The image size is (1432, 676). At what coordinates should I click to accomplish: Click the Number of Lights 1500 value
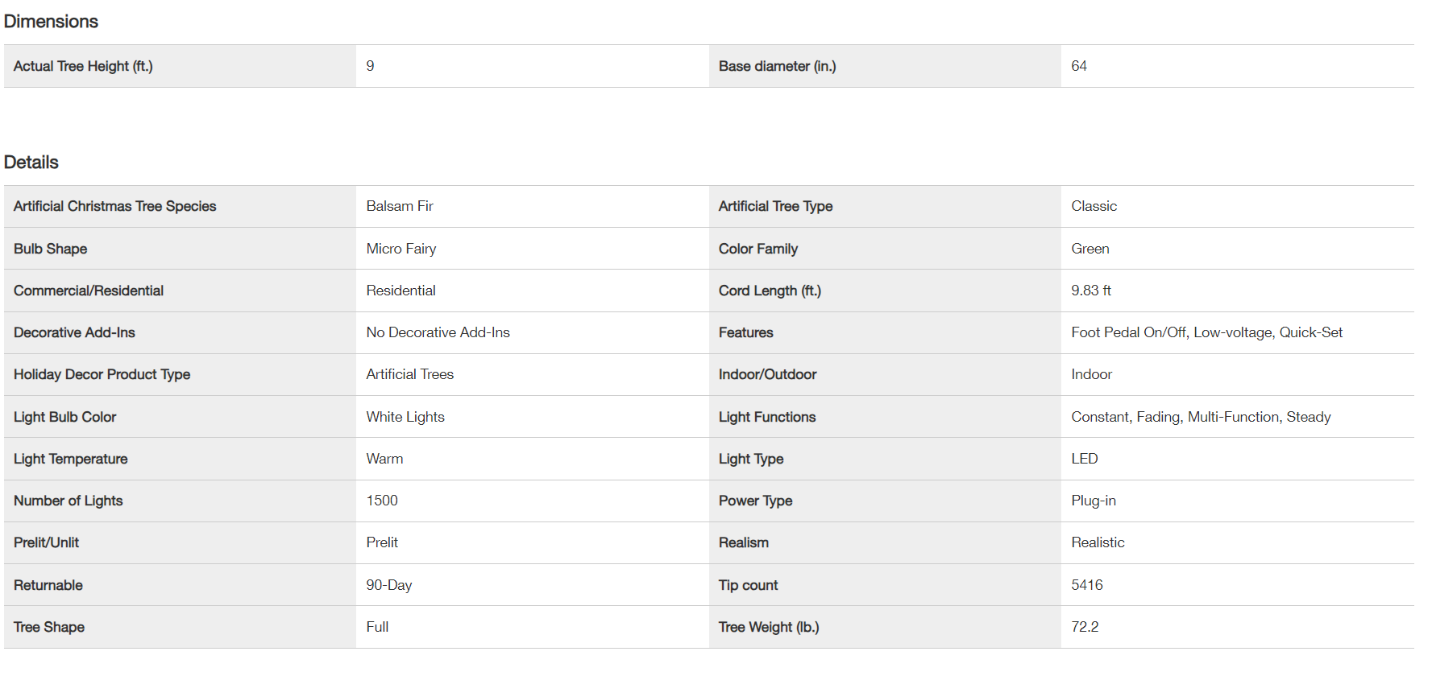tap(381, 501)
